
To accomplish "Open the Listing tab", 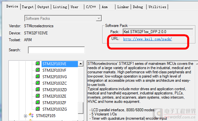I will click(60, 7).
